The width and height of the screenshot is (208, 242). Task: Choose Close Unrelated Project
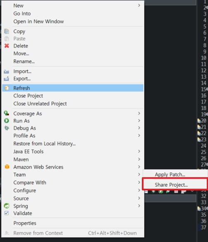[x=40, y=104]
